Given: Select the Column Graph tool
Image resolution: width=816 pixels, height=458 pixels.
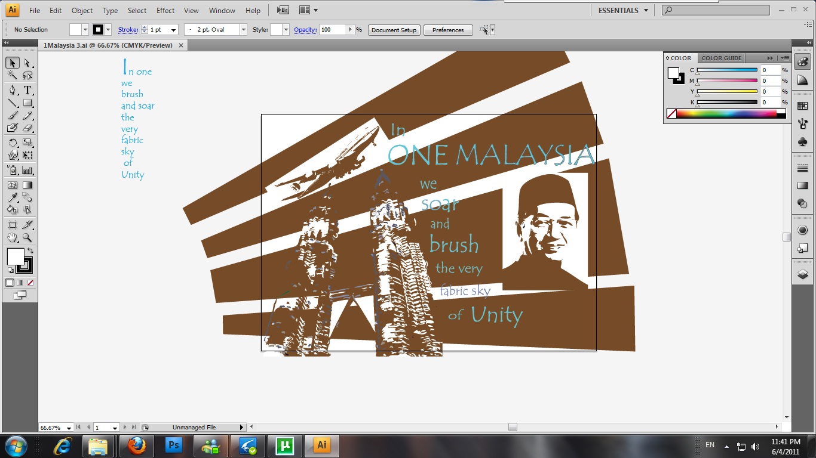Looking at the screenshot, I should [27, 170].
